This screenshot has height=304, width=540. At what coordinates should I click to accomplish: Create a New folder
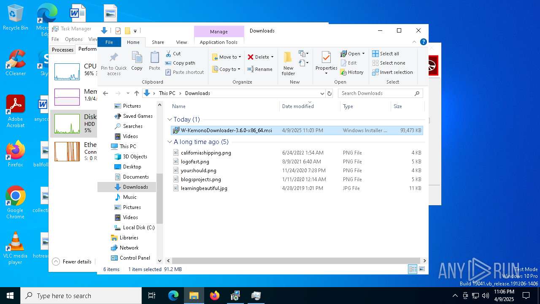(x=288, y=63)
